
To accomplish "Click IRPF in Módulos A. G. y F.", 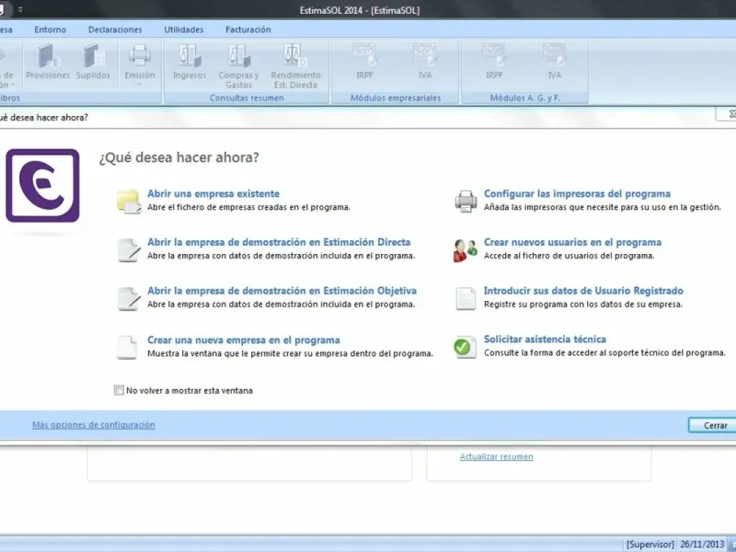I will coord(494,62).
